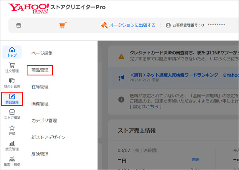Click the ストア売上情報 heading
The image size is (239, 170).
pyautogui.click(x=137, y=130)
